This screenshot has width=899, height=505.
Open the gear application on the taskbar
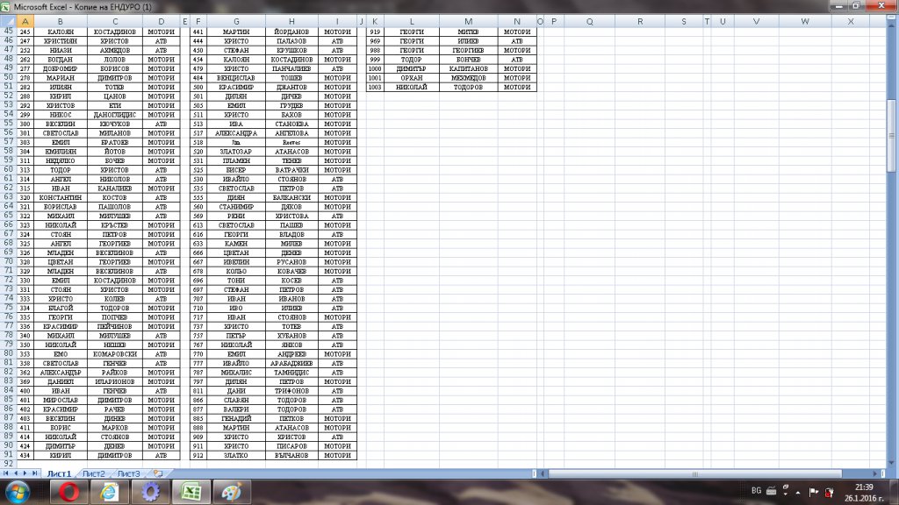point(150,492)
